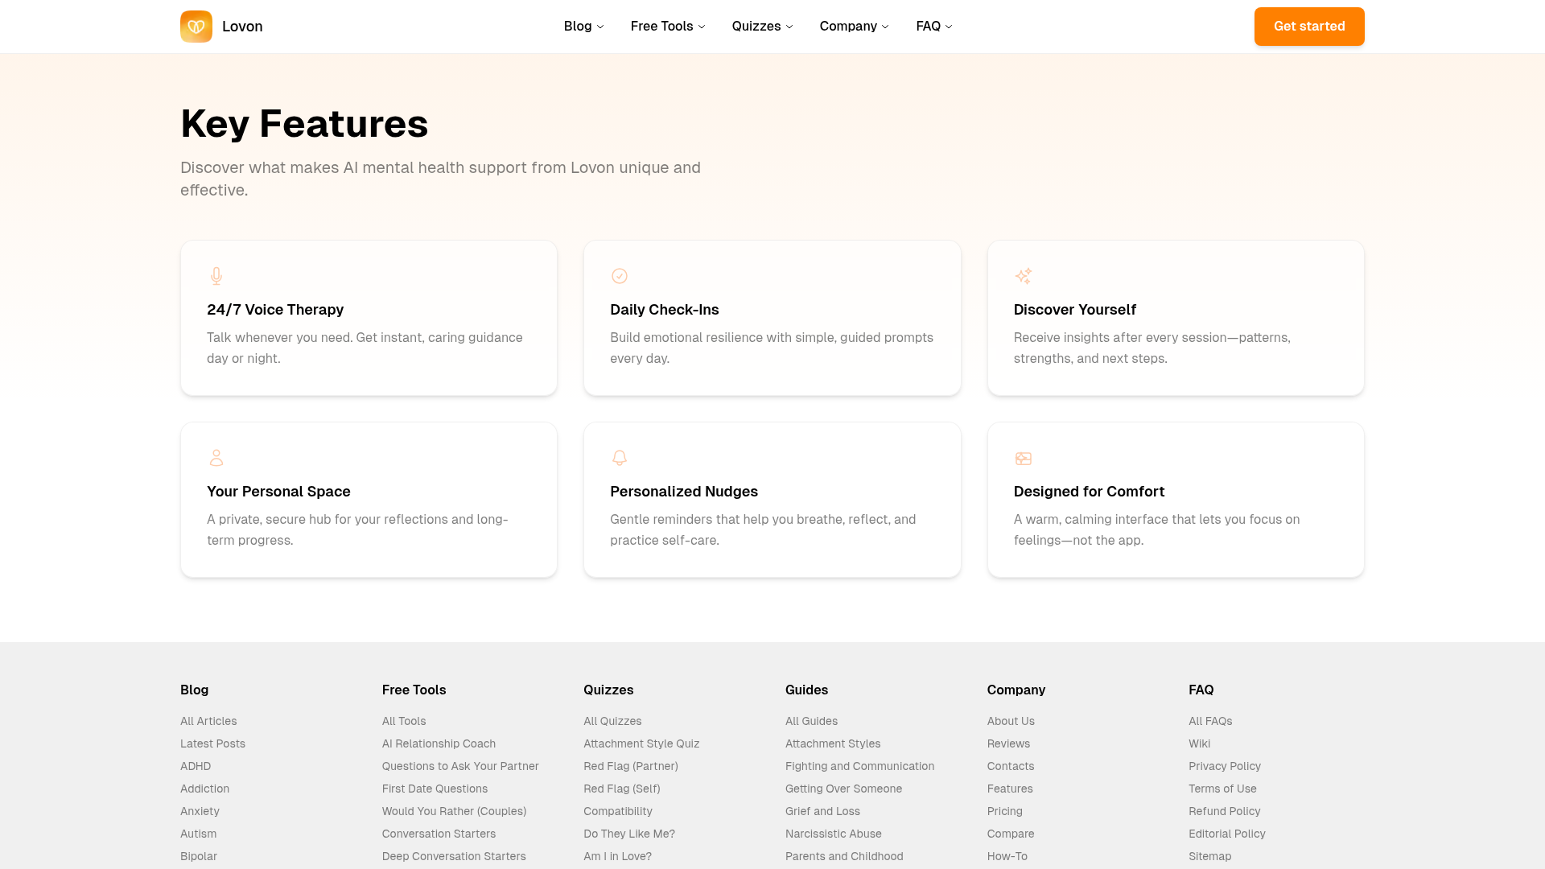
Task: Open the Features link under Company
Action: coord(1010,789)
